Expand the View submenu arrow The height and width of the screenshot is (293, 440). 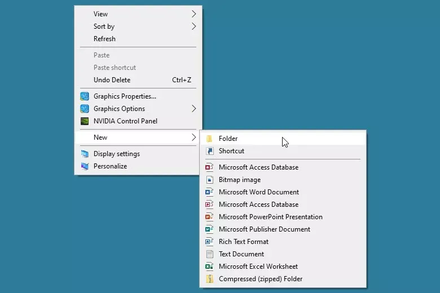coord(193,14)
